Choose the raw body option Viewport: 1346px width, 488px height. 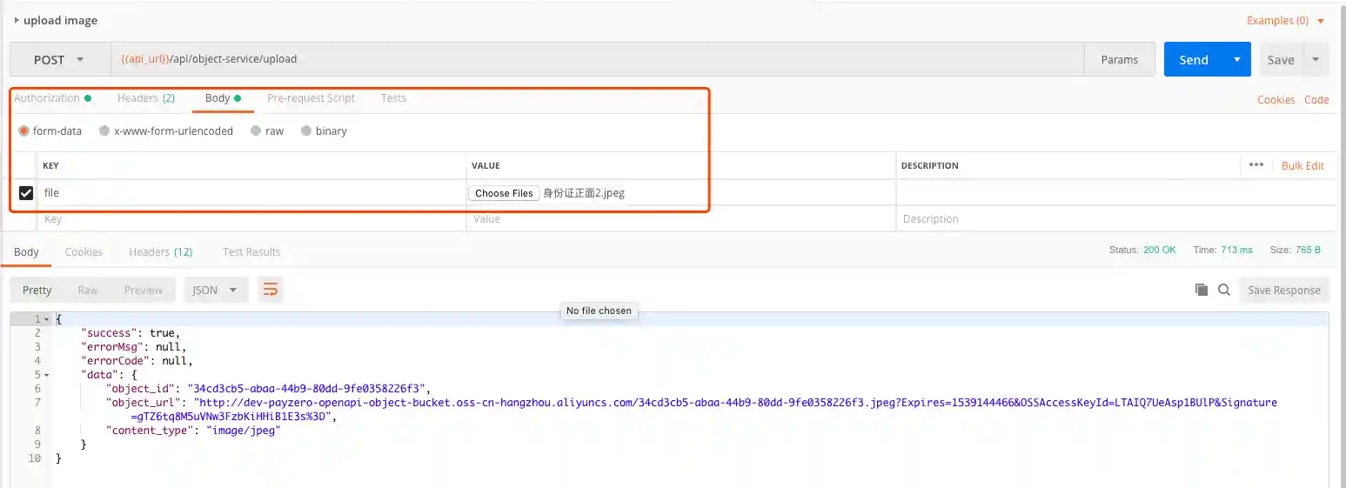(256, 131)
